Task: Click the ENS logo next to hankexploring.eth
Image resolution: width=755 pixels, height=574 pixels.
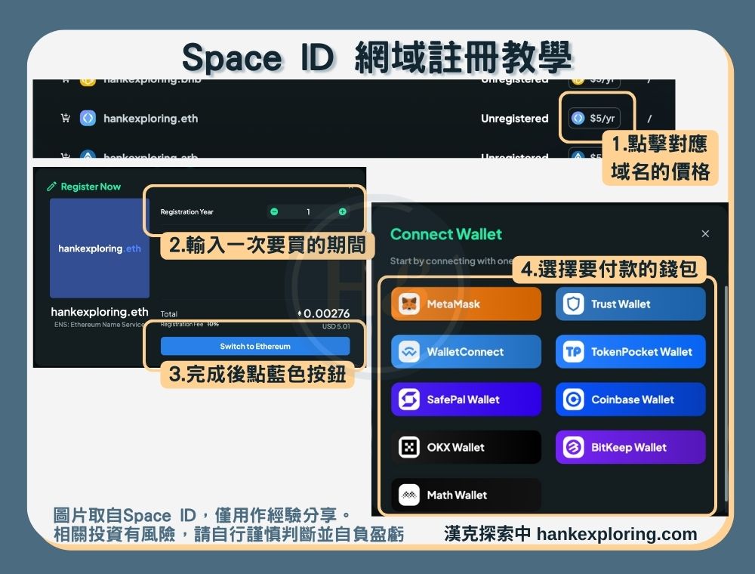Action: (x=88, y=118)
